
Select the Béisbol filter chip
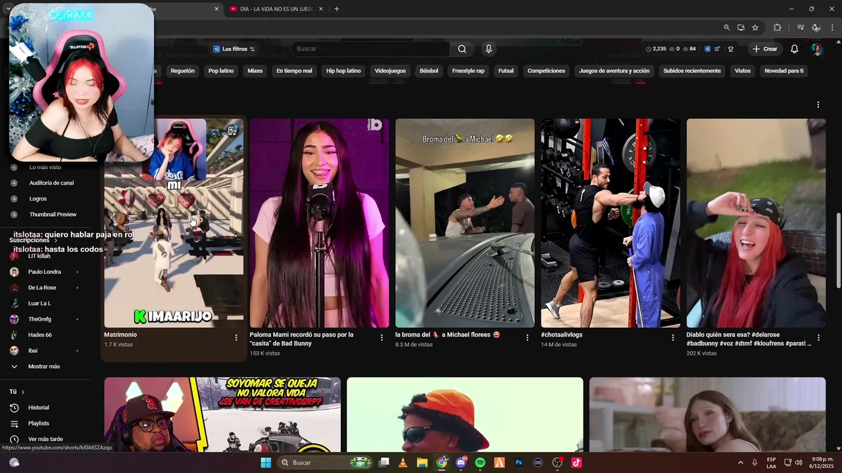pos(429,71)
